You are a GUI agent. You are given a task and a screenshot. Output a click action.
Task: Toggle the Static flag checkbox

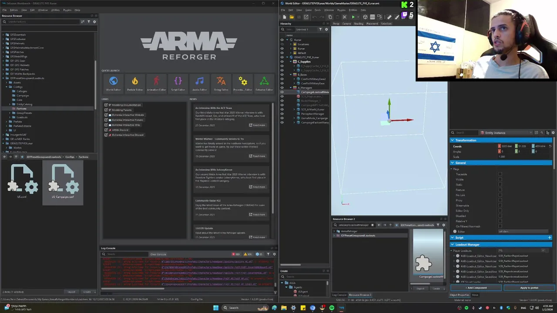tap(500, 185)
